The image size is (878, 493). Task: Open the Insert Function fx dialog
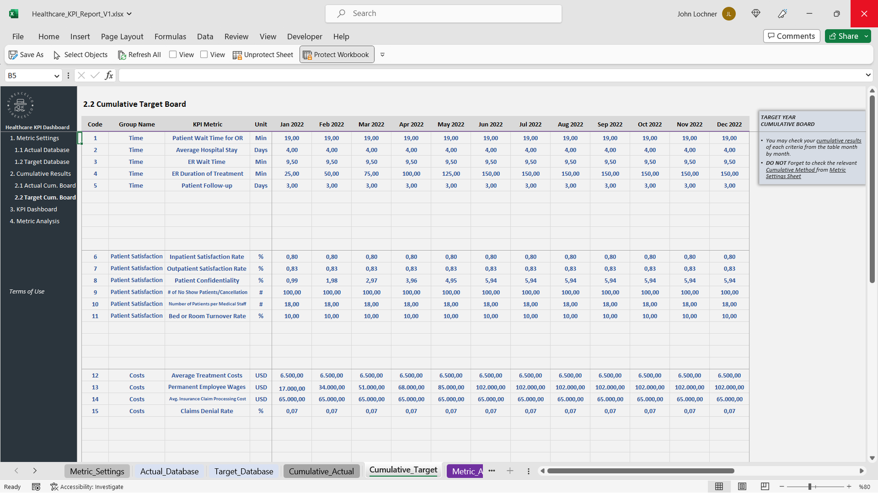coord(109,76)
